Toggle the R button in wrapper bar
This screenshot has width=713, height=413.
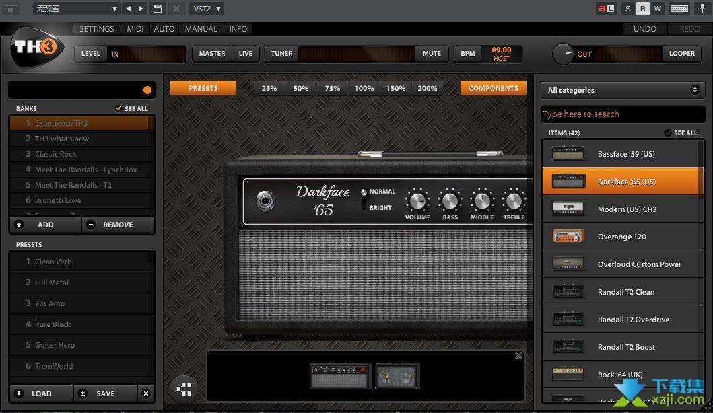[x=642, y=9]
